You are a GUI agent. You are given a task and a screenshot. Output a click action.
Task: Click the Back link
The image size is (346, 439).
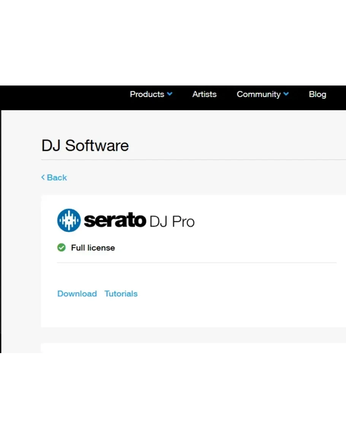(57, 178)
